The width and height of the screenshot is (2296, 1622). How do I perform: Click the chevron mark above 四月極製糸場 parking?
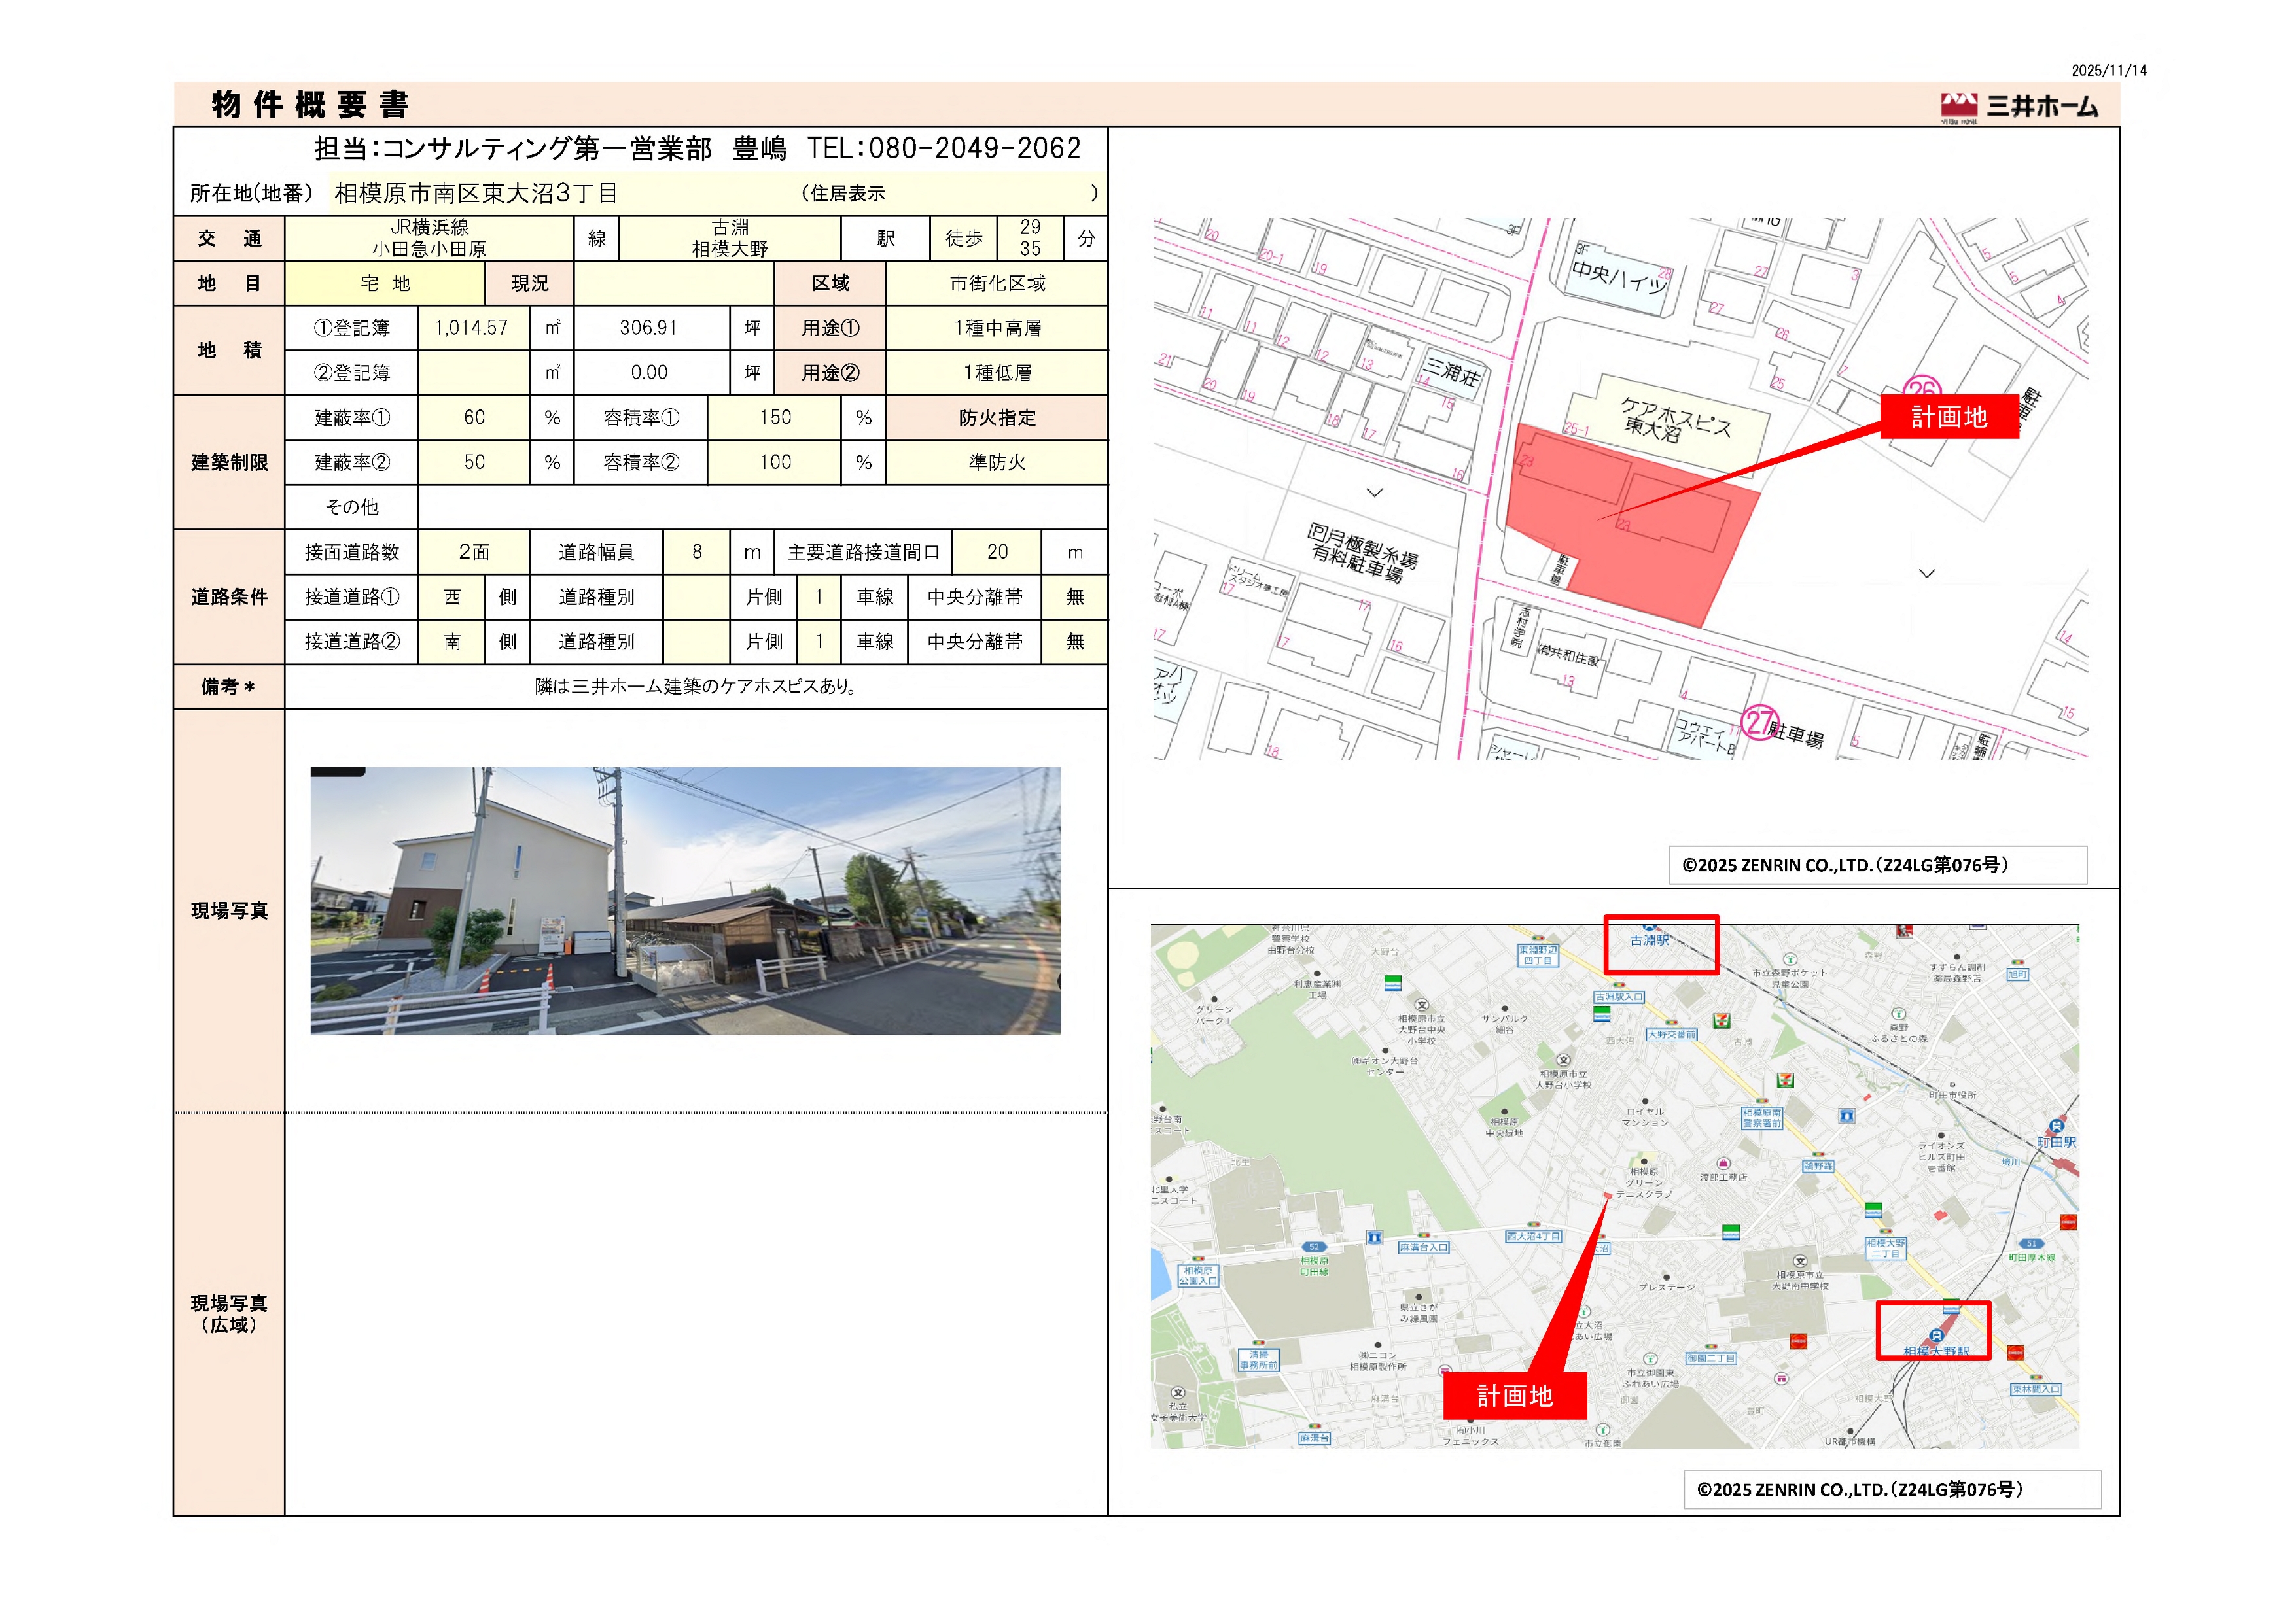click(x=1375, y=492)
